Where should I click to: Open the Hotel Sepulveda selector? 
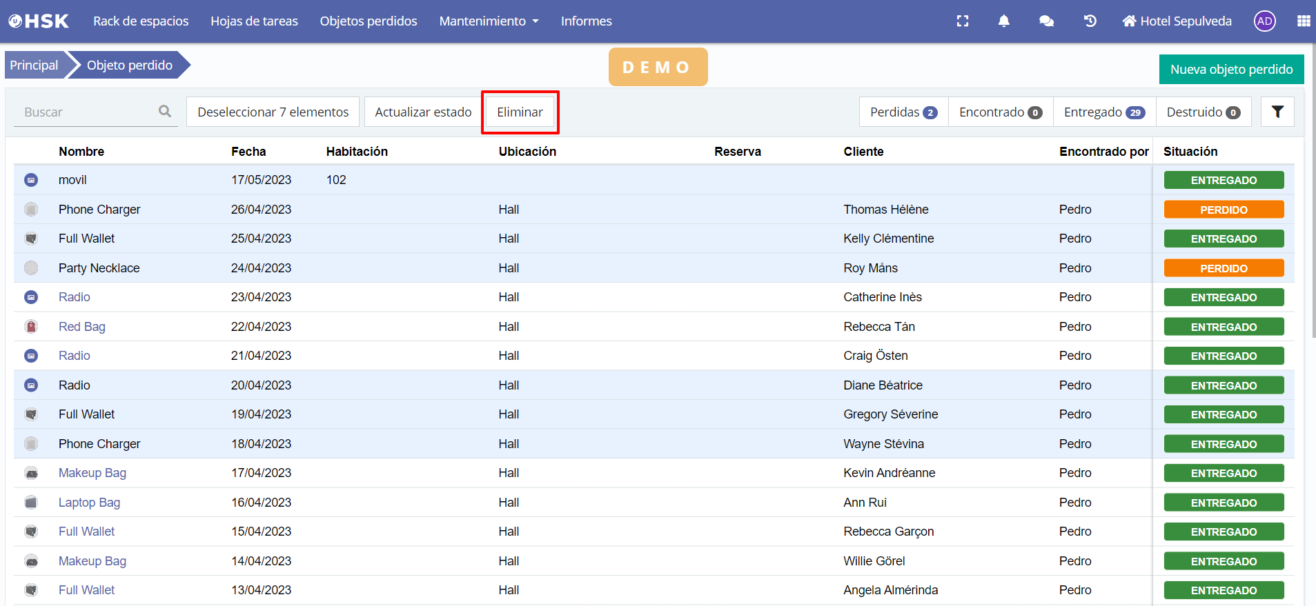[1177, 21]
